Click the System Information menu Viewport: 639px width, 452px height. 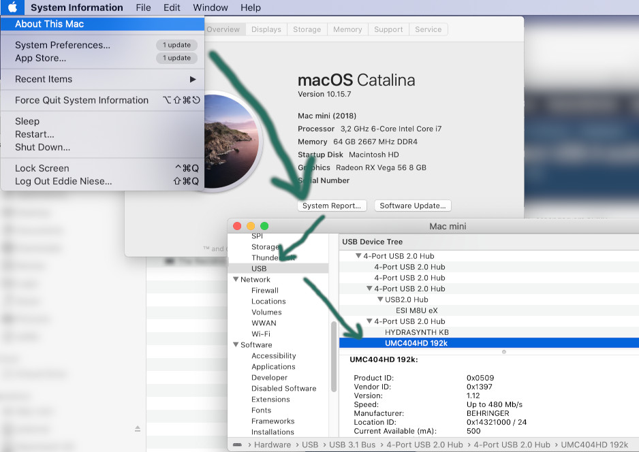pos(76,7)
